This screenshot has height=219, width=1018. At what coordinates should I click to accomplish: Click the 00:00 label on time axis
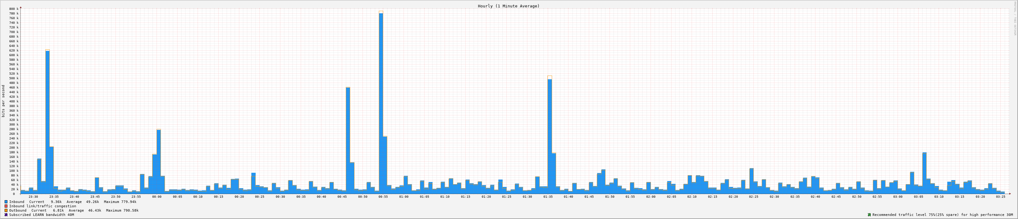157,196
